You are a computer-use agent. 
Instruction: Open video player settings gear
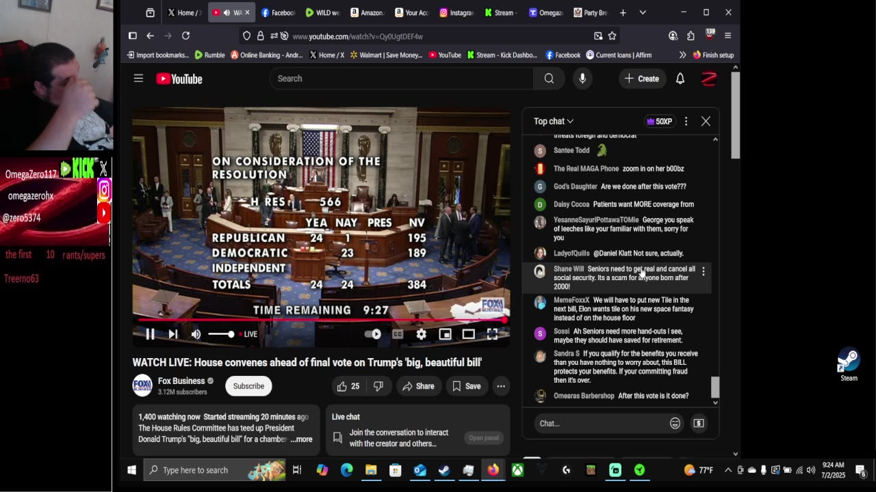[x=422, y=334]
